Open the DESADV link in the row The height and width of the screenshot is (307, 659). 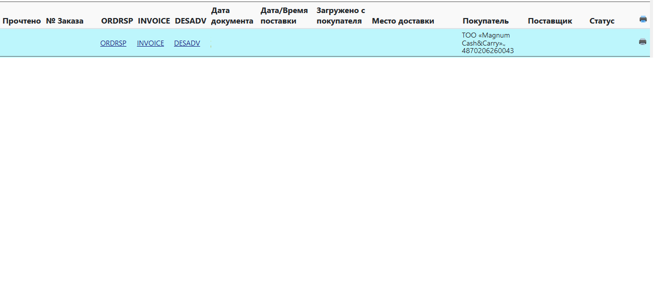[x=187, y=44]
